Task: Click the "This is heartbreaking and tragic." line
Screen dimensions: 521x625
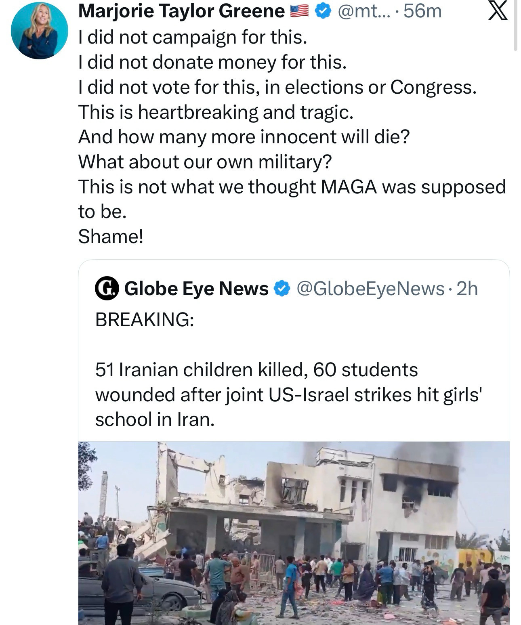Action: (216, 112)
